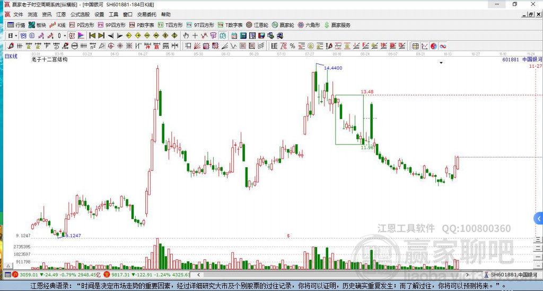Click the 14.4400 high price label
Image resolution: width=543 pixels, height=291 pixels.
[333, 68]
